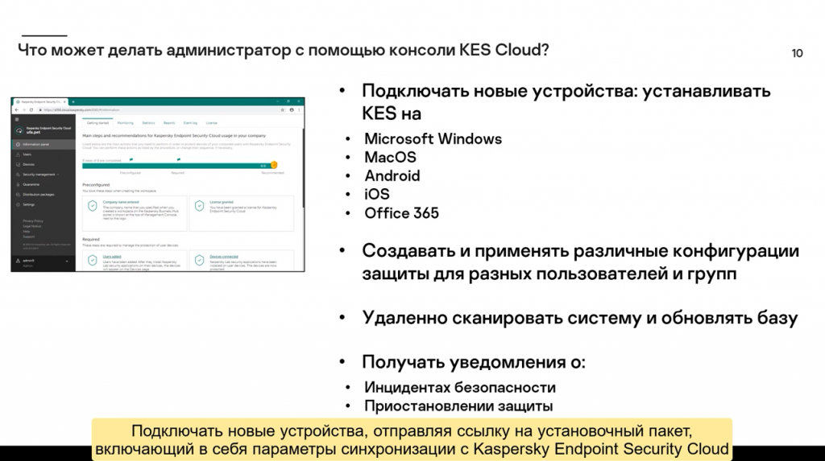This screenshot has width=825, height=461.
Task: Bookmark the page with the star icon
Action: pyautogui.click(x=283, y=110)
